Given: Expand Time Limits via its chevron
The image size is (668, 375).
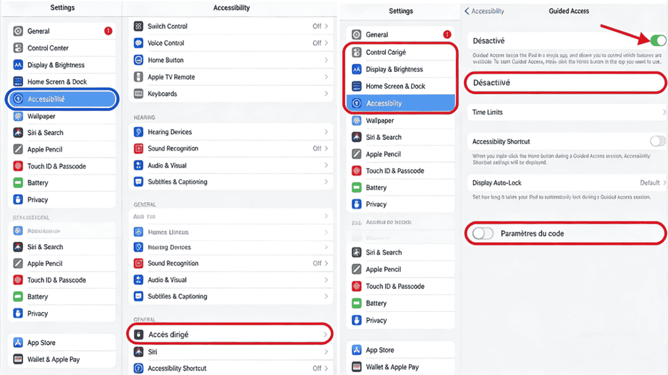Looking at the screenshot, I should [664, 112].
